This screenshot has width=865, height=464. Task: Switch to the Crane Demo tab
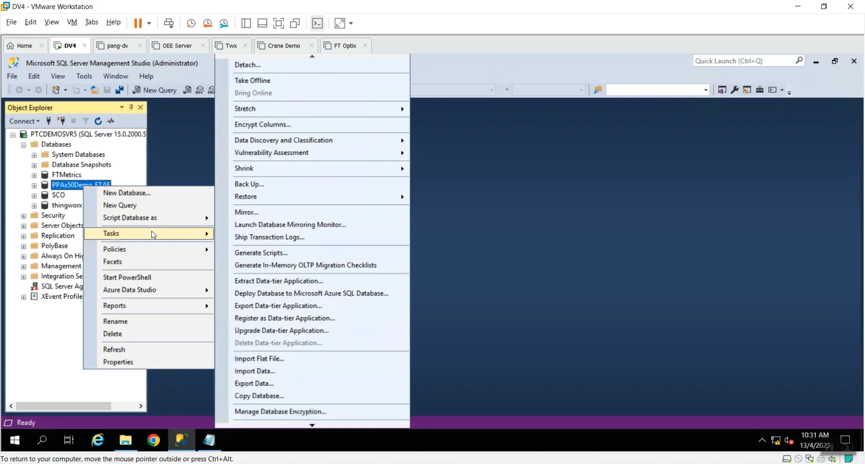[283, 45]
